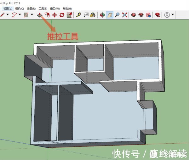Open 3D Warehouse
Viewport: 189px width, 160px height.
134,15
